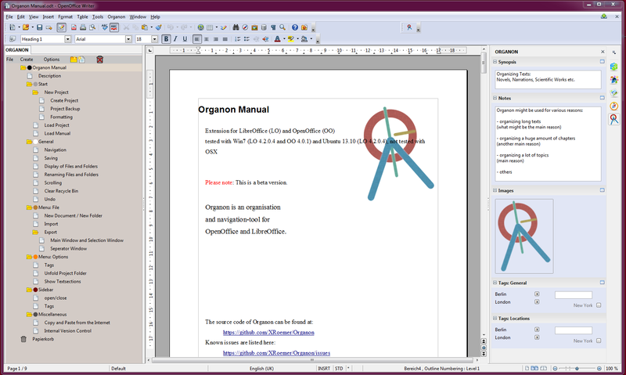
Task: Click the Organon toolbar icon
Action: click(x=409, y=27)
